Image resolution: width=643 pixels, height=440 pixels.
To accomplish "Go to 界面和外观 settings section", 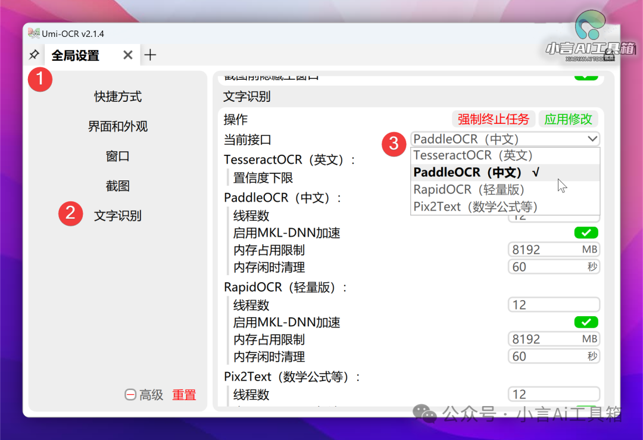I will [x=118, y=126].
